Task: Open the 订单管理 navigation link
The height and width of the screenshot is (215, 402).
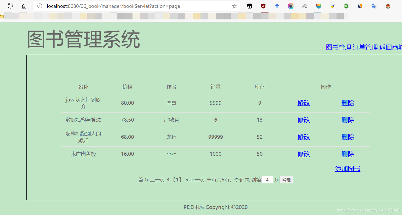Action: tap(365, 47)
